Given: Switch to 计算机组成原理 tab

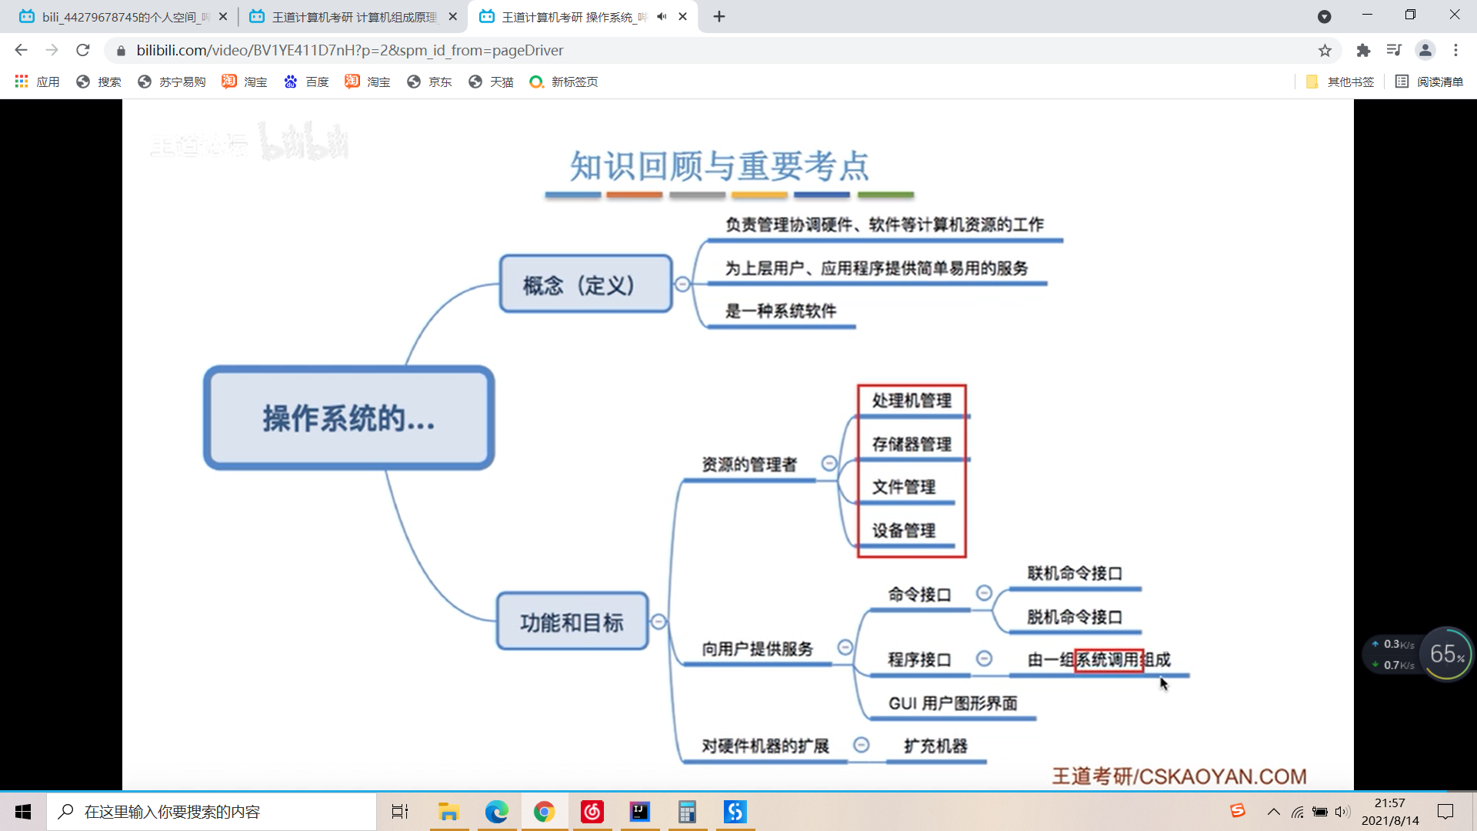Looking at the screenshot, I should (354, 16).
